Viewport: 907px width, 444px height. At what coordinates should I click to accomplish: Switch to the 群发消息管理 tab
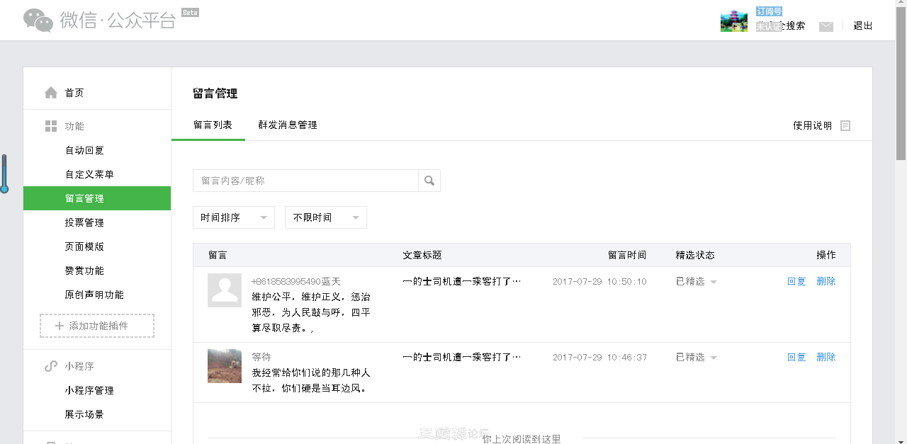pyautogui.click(x=287, y=125)
